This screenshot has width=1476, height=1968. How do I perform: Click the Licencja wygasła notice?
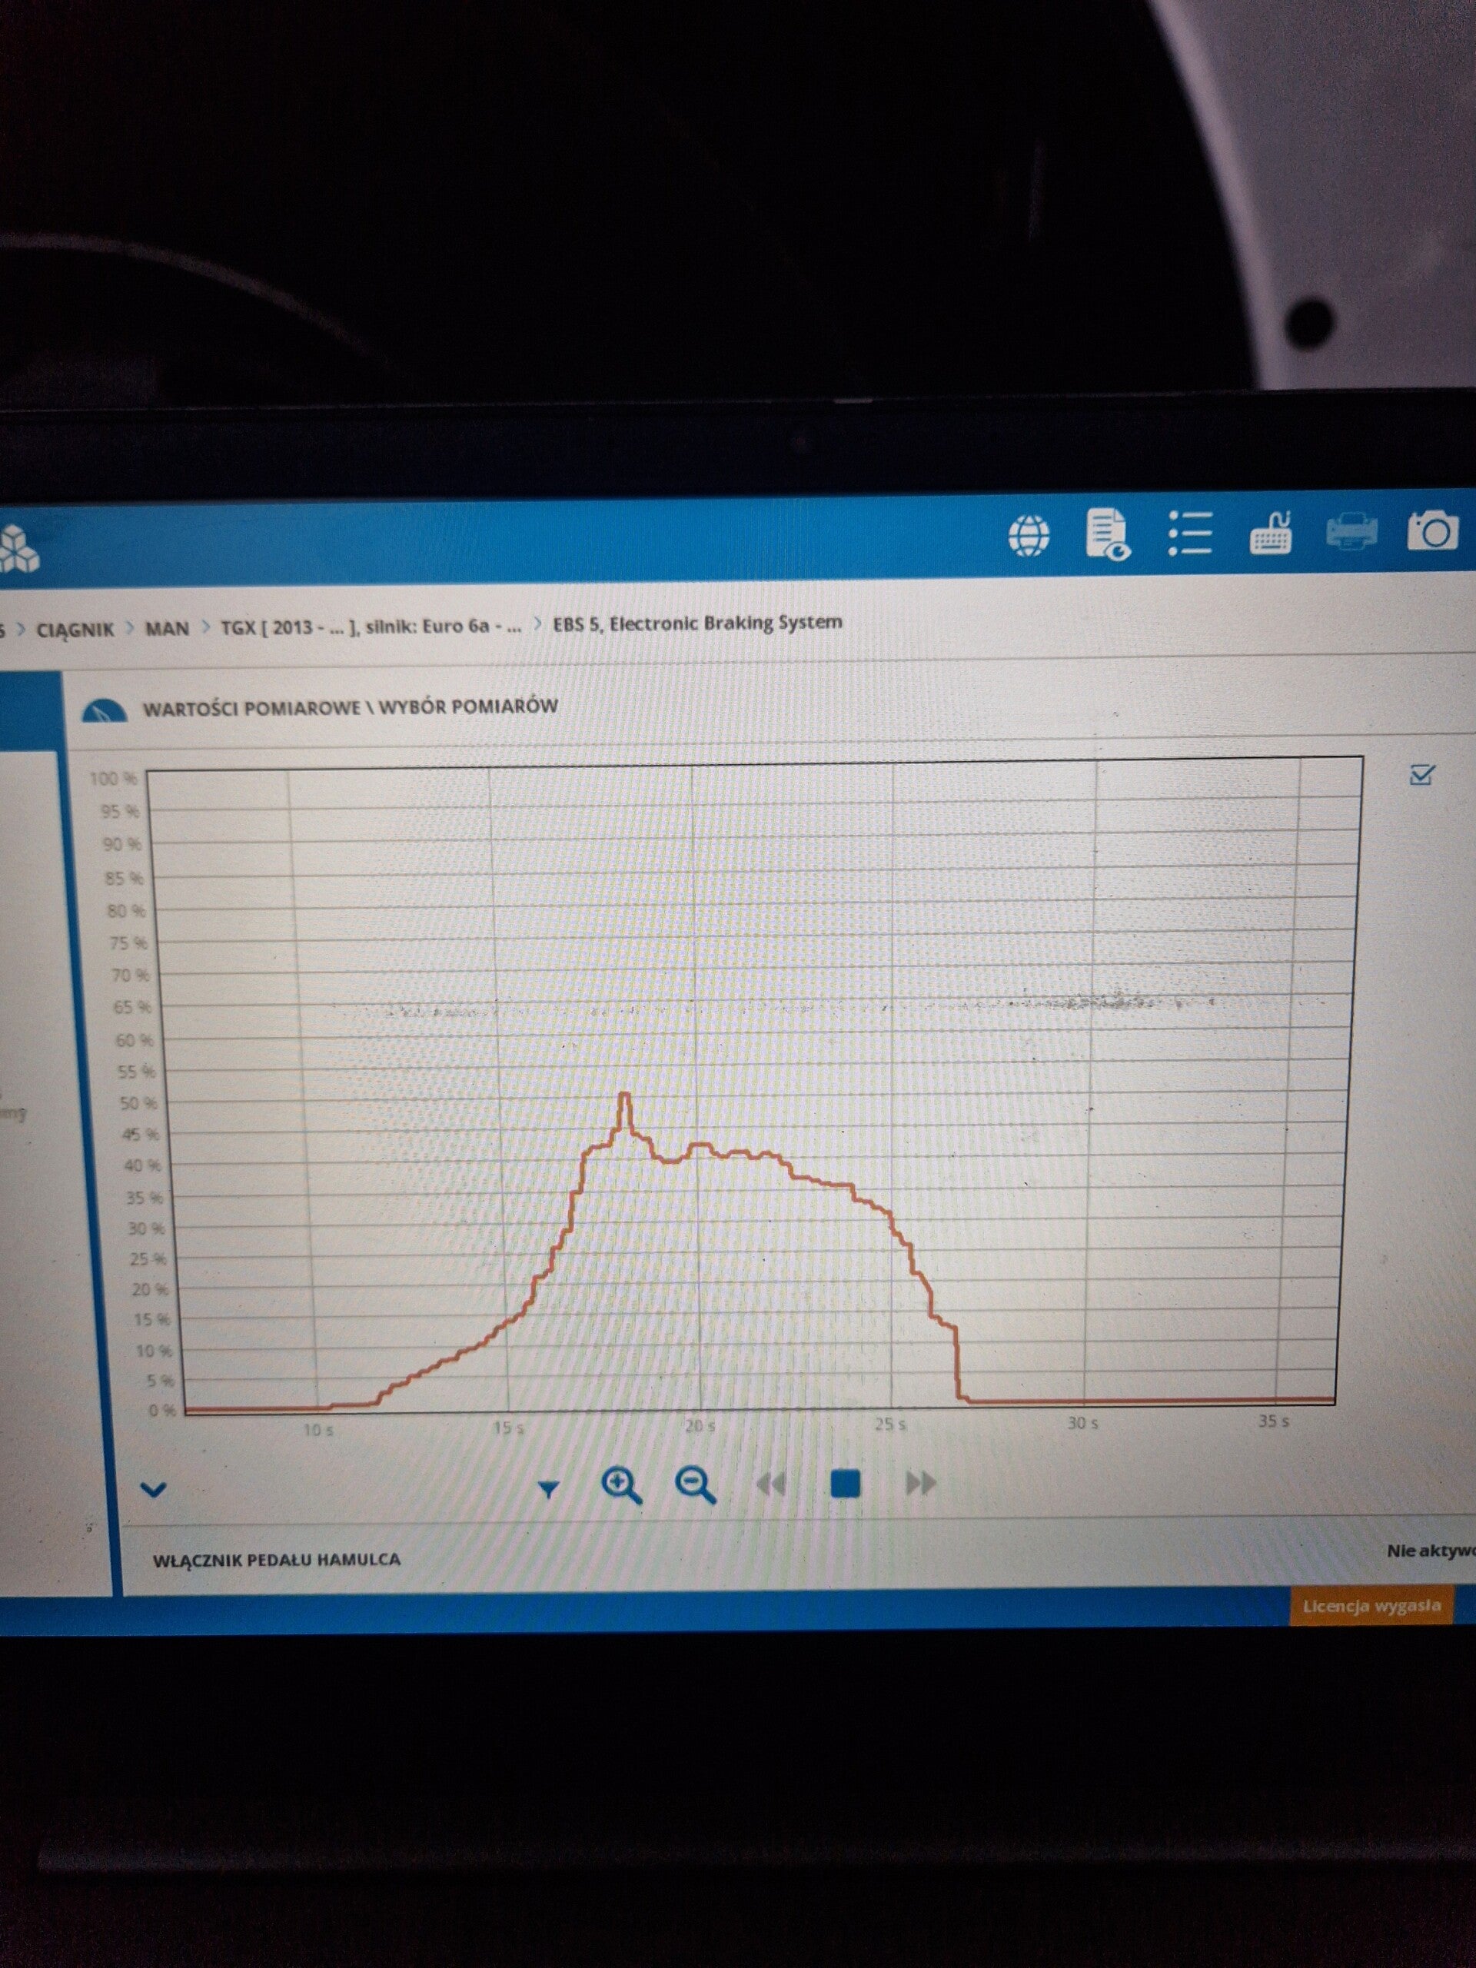click(x=1371, y=1606)
